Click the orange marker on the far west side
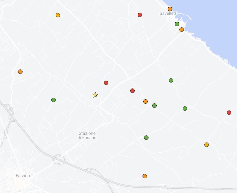237x193 pixels. 20,71
